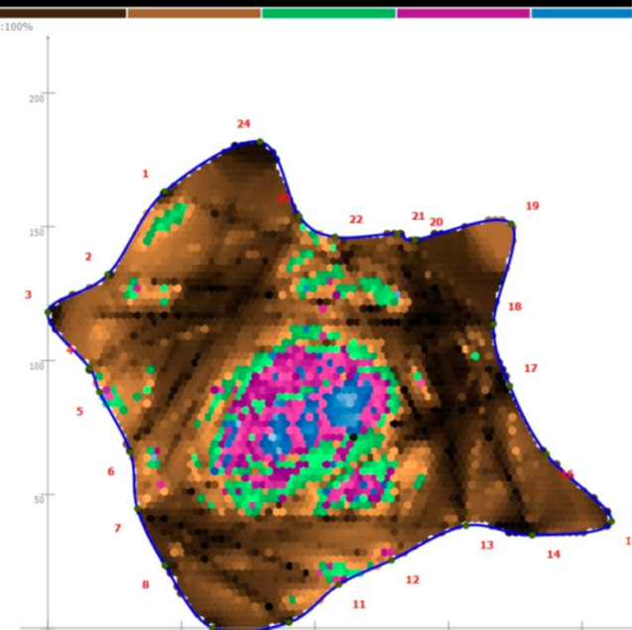The height and width of the screenshot is (630, 632).
Task: Click boundary point label 24
Action: pyautogui.click(x=243, y=124)
